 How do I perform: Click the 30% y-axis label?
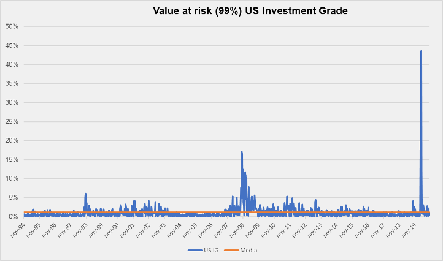(12, 102)
